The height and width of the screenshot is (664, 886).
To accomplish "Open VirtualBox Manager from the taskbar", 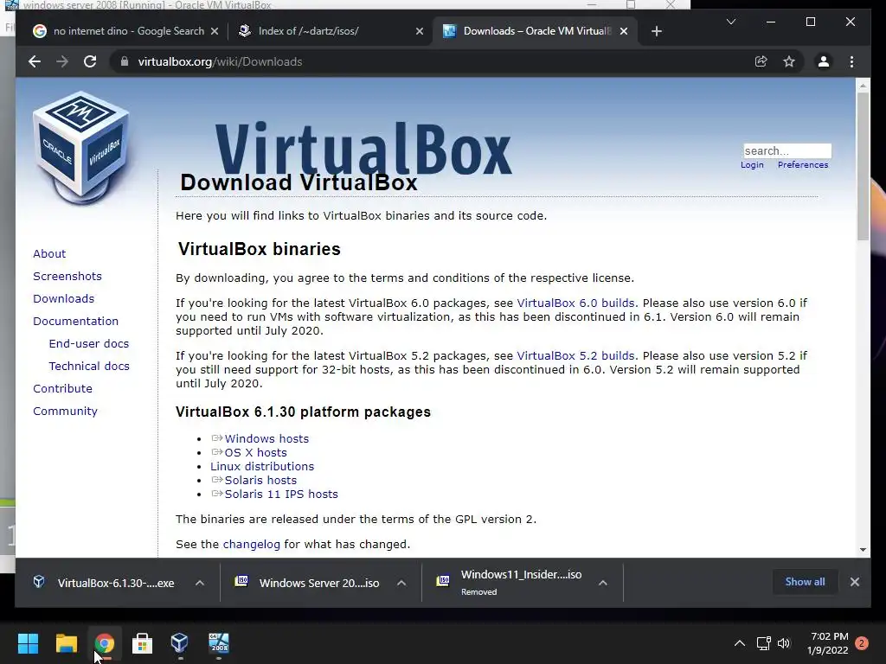I will pos(180,643).
